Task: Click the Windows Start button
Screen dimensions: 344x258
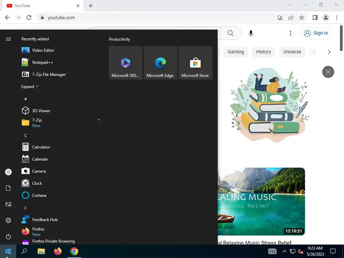Action: pyautogui.click(x=8, y=251)
